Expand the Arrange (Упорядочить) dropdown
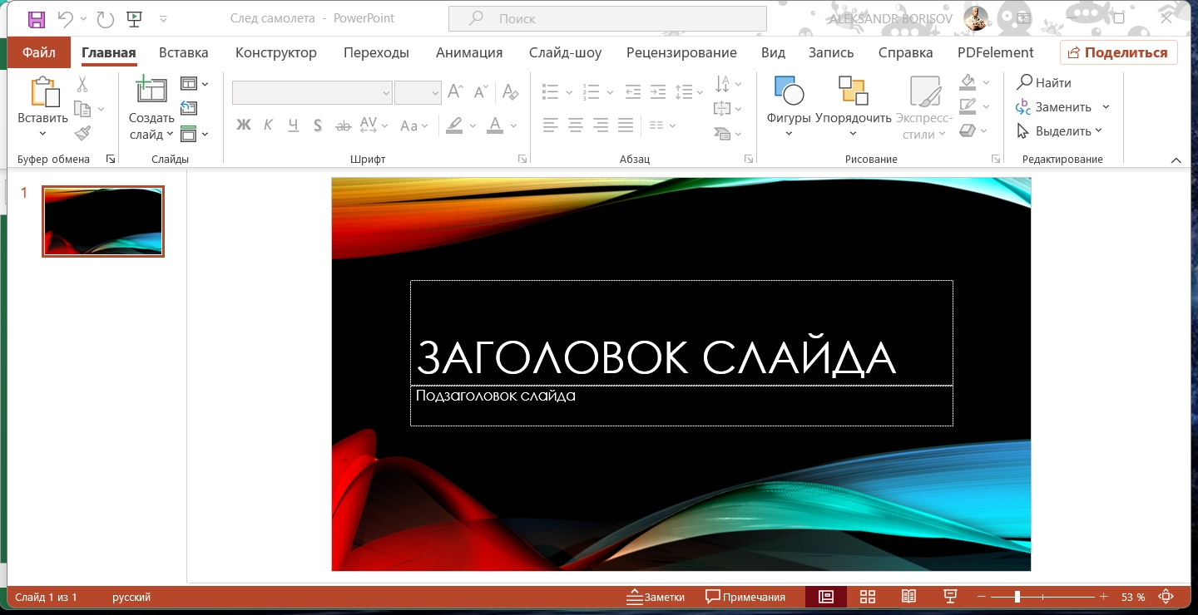Viewport: 1198px width, 615px height. point(853,134)
